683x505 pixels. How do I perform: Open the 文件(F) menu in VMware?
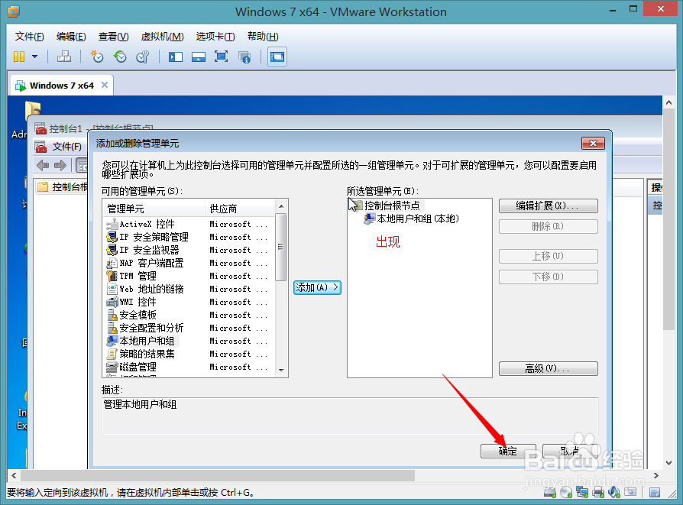[30, 37]
